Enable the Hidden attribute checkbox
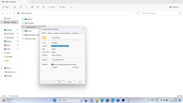183x103 pixels. (x=52, y=67)
